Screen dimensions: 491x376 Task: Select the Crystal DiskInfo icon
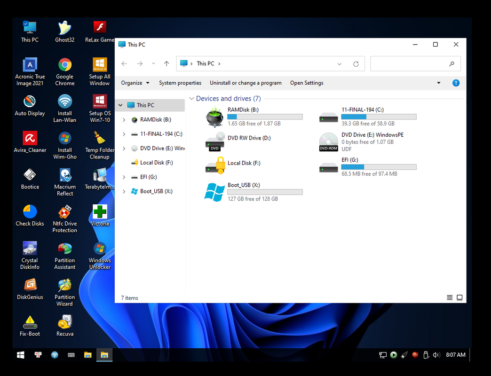tap(30, 256)
